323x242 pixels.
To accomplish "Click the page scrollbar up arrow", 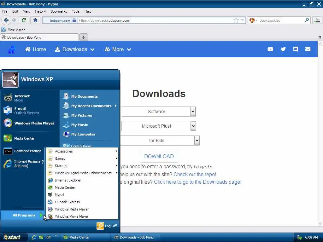I will 320,43.
